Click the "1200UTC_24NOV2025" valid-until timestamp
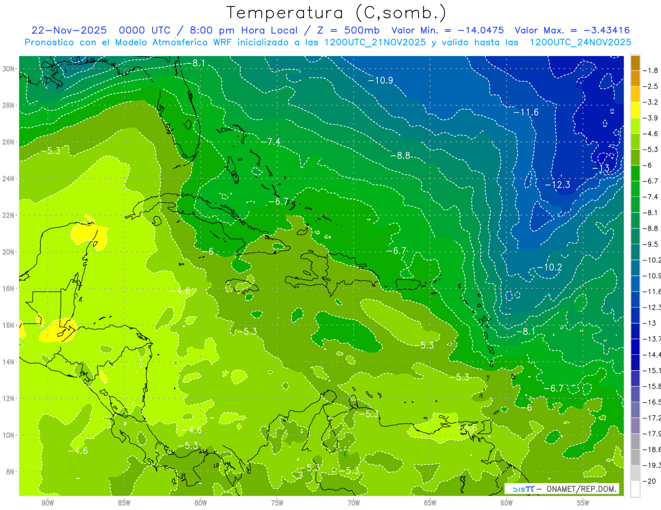The image size is (661, 510). 581,42
